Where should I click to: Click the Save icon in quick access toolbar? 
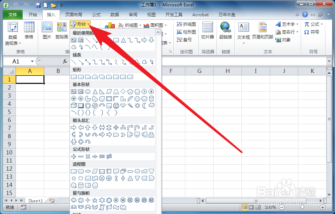[x=38, y=5]
